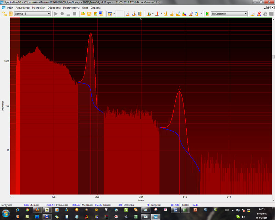Click the gamma spectrum processing icon

[196, 14]
